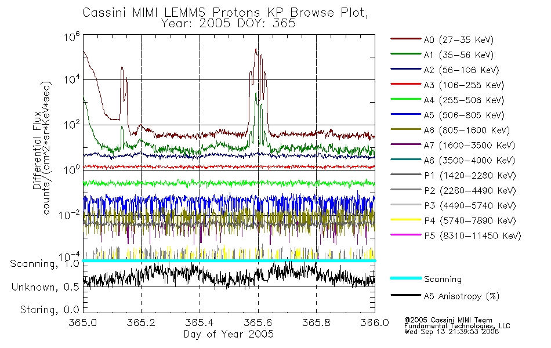Screen dimensions: 551x348
Task: Click the A5 (506-805 KeV) legend label
Action: [464, 115]
